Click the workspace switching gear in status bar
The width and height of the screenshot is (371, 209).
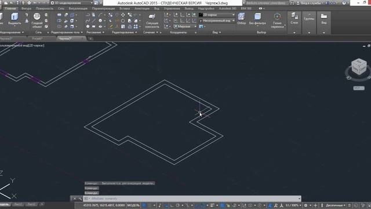click(305, 206)
